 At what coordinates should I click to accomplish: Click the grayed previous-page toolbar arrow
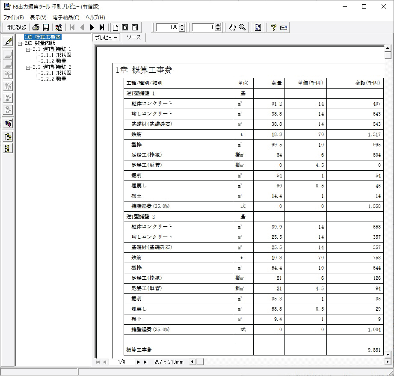pyautogui.click(x=82, y=27)
